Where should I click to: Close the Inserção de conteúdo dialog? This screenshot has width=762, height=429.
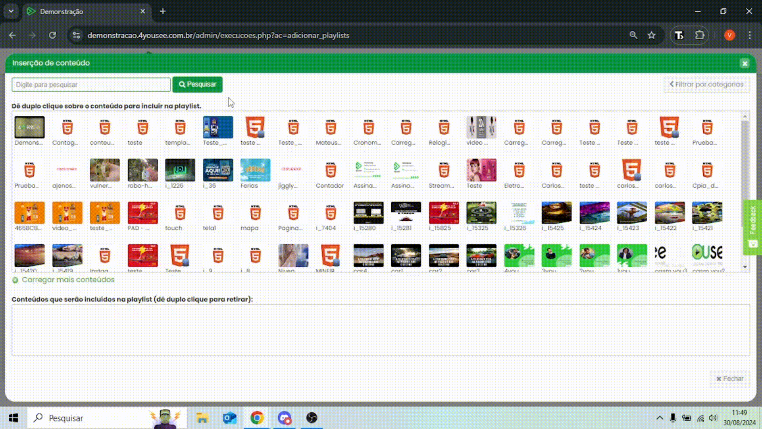point(745,64)
